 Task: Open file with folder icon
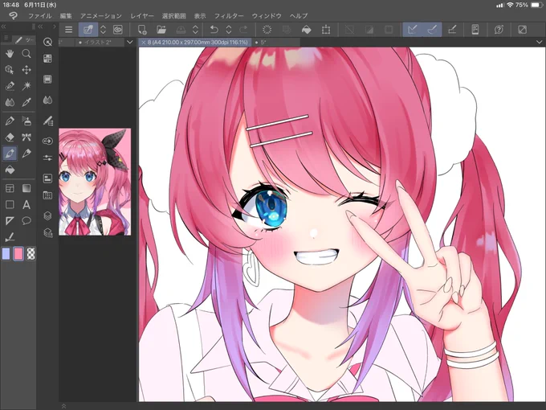pos(161,30)
